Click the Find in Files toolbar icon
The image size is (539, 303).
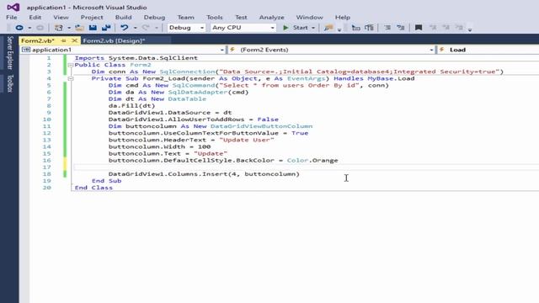(328, 28)
